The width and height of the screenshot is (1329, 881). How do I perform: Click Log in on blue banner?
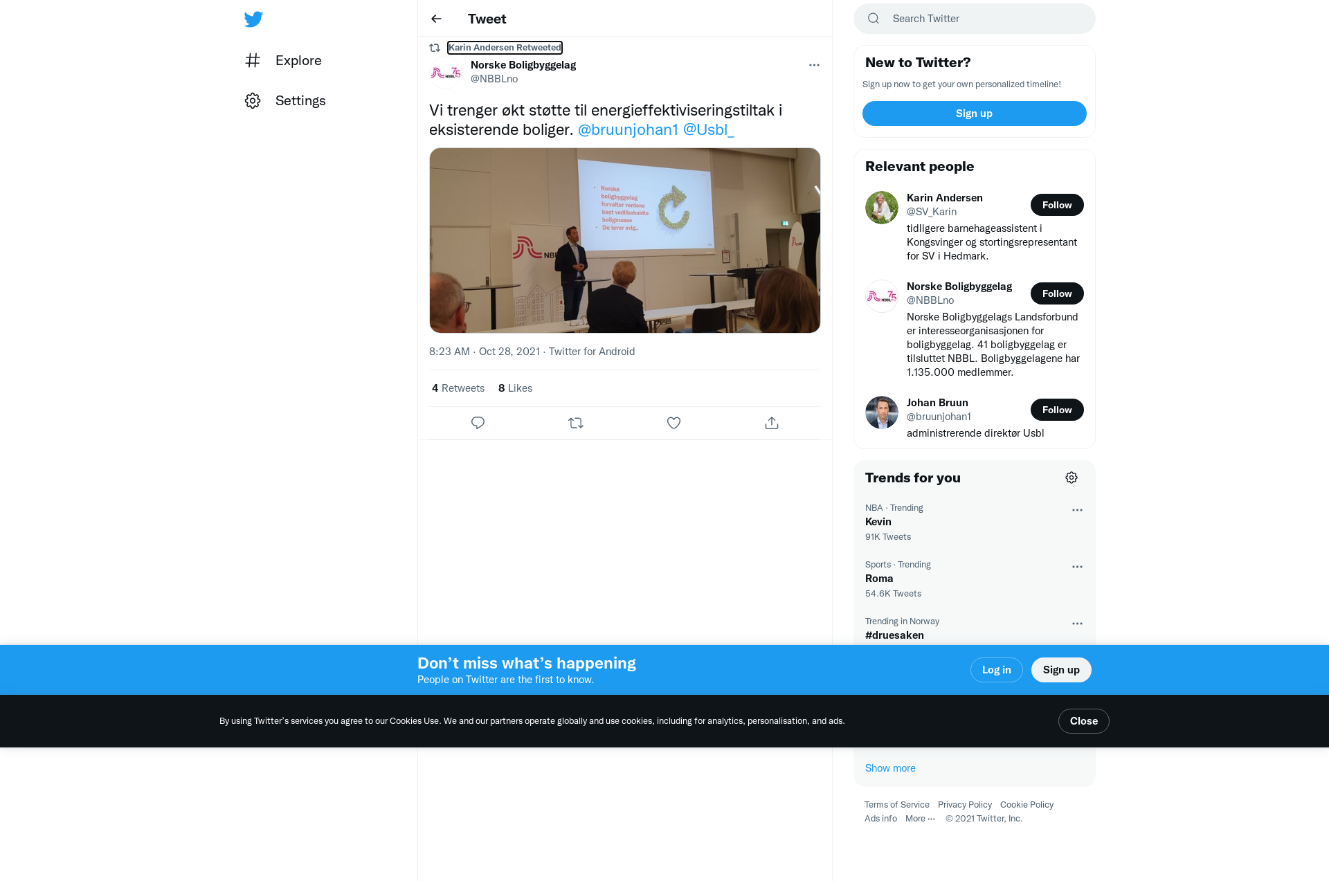coord(996,670)
